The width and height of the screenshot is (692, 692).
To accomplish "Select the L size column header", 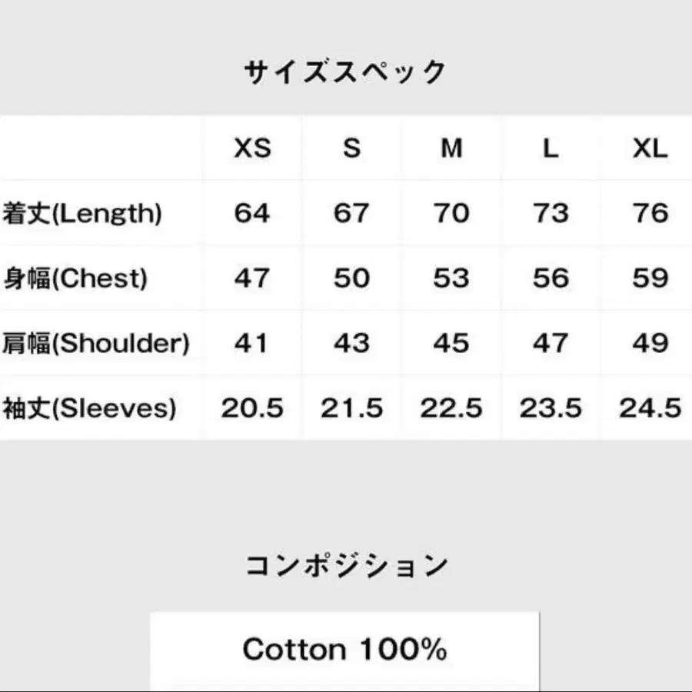I will (551, 148).
